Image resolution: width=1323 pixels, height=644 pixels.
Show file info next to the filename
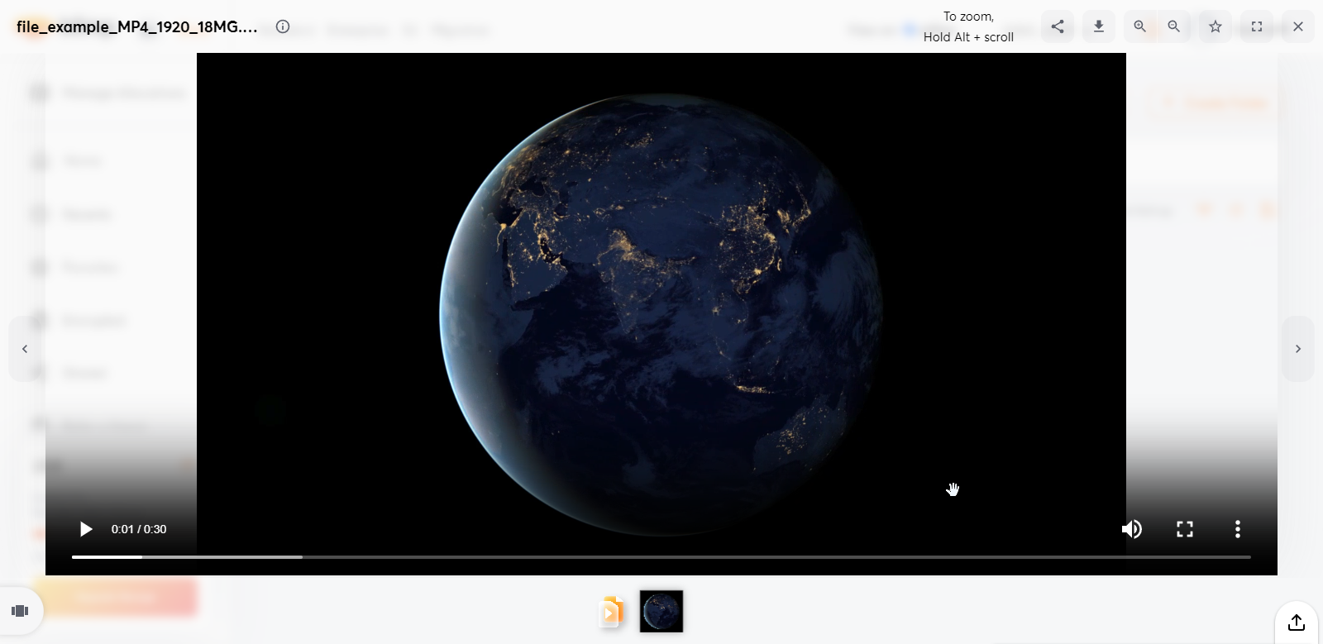[283, 26]
